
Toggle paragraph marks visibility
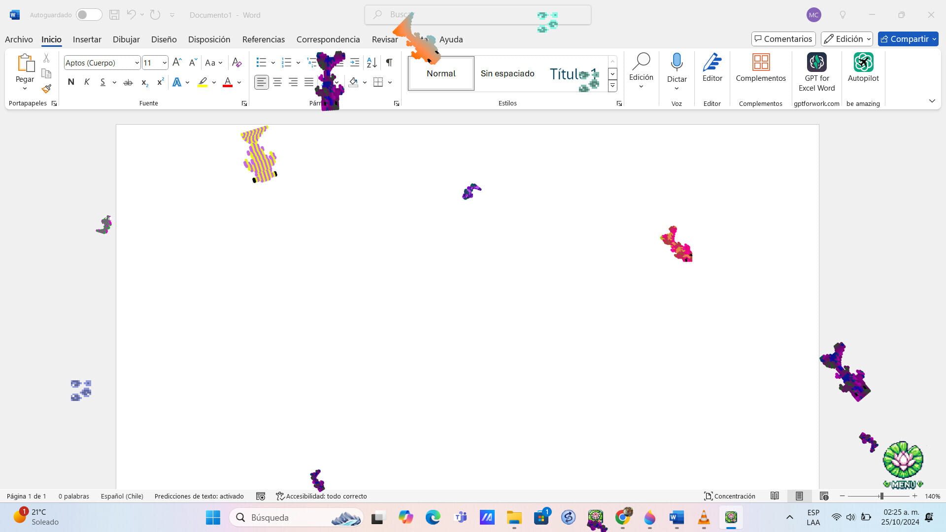[x=389, y=63]
